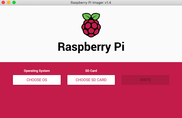Viewport: 182px width, 118px height.
Task: Maximize the window with the green button
Action: point(14,2)
